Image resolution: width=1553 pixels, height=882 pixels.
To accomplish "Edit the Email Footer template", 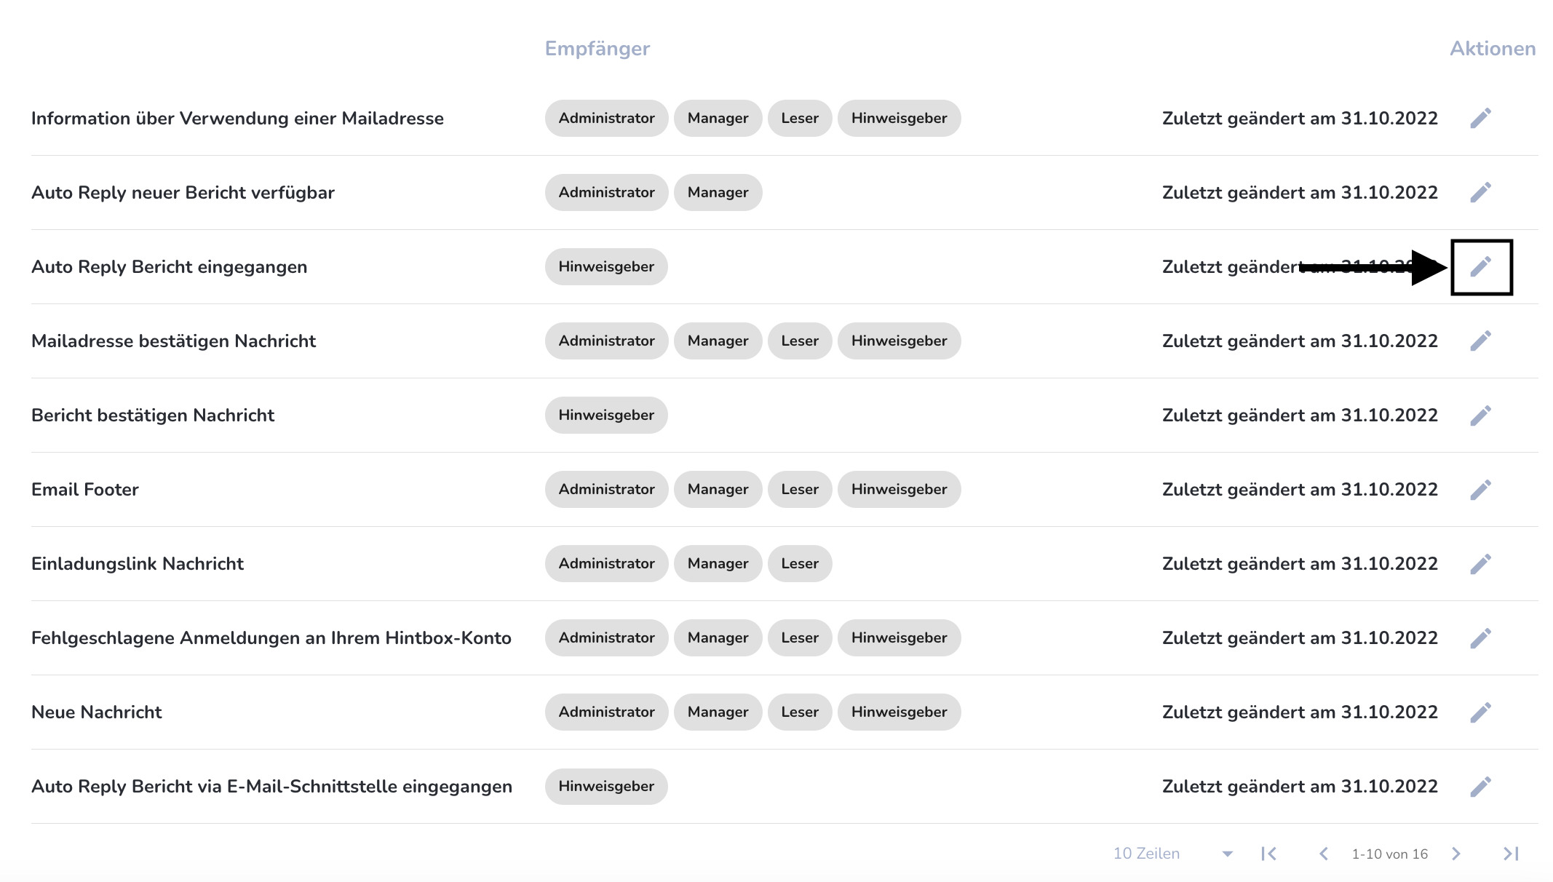I will pos(1480,489).
